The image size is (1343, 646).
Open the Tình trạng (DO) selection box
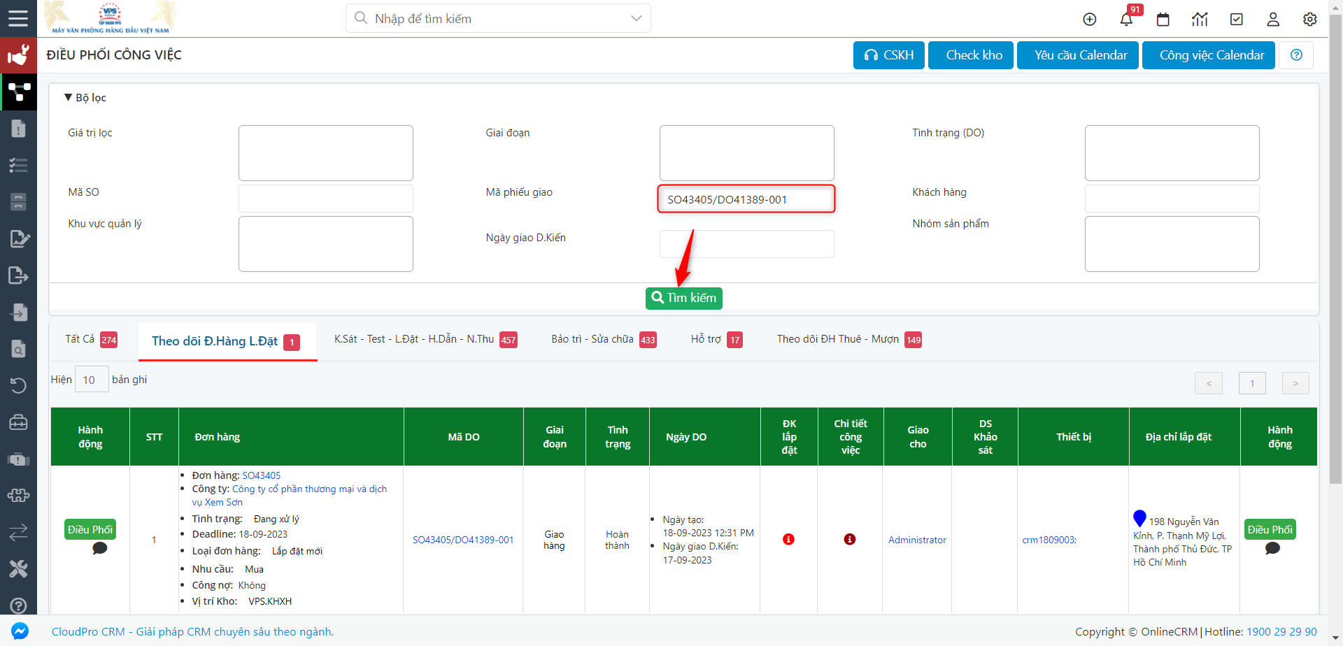coord(1172,153)
